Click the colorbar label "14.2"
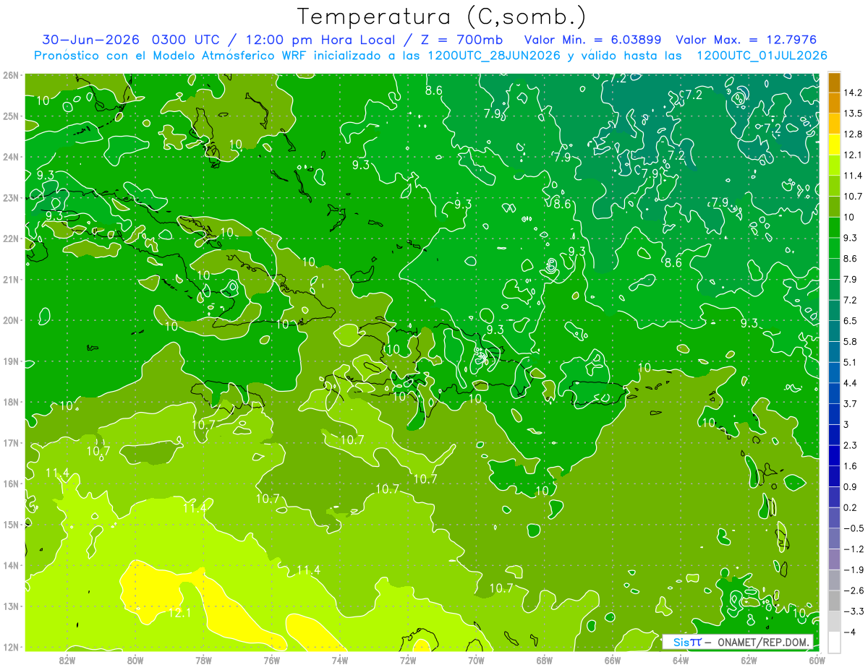The width and height of the screenshot is (868, 670). pos(853,93)
